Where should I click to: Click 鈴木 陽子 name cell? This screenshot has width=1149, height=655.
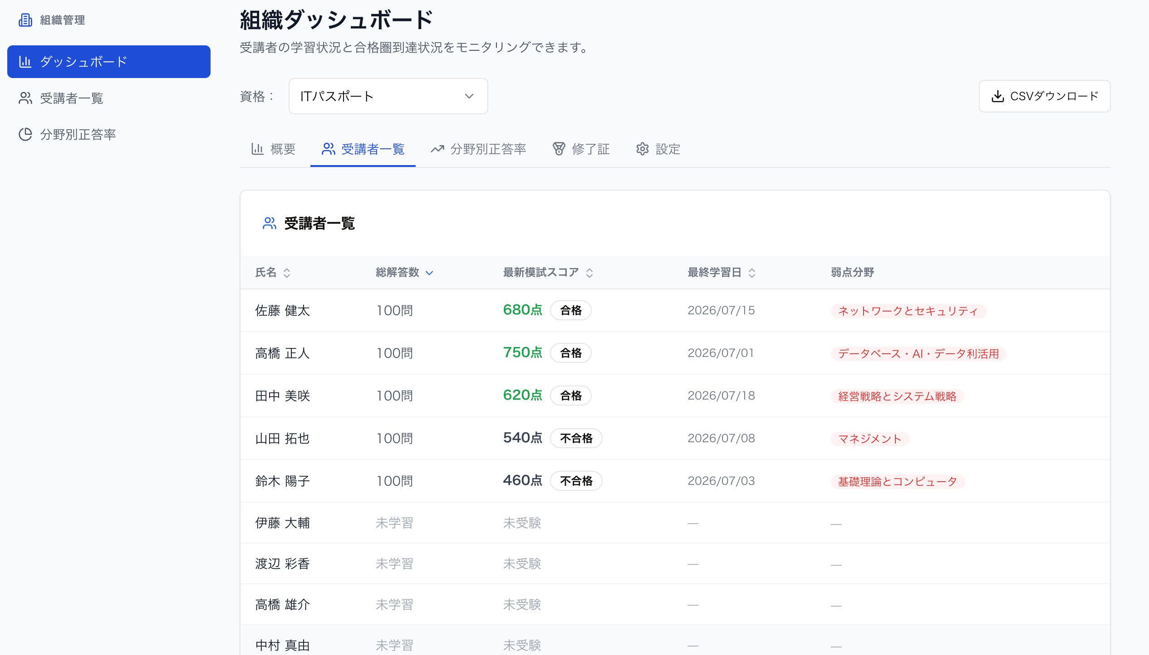(x=282, y=481)
